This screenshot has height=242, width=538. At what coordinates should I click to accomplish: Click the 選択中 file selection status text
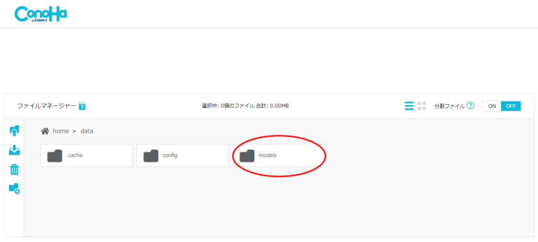(245, 106)
